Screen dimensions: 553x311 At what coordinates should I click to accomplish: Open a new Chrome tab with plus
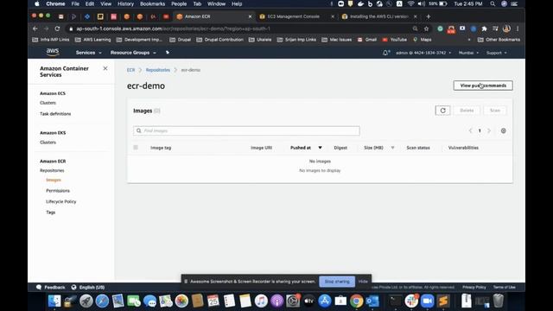coord(429,16)
